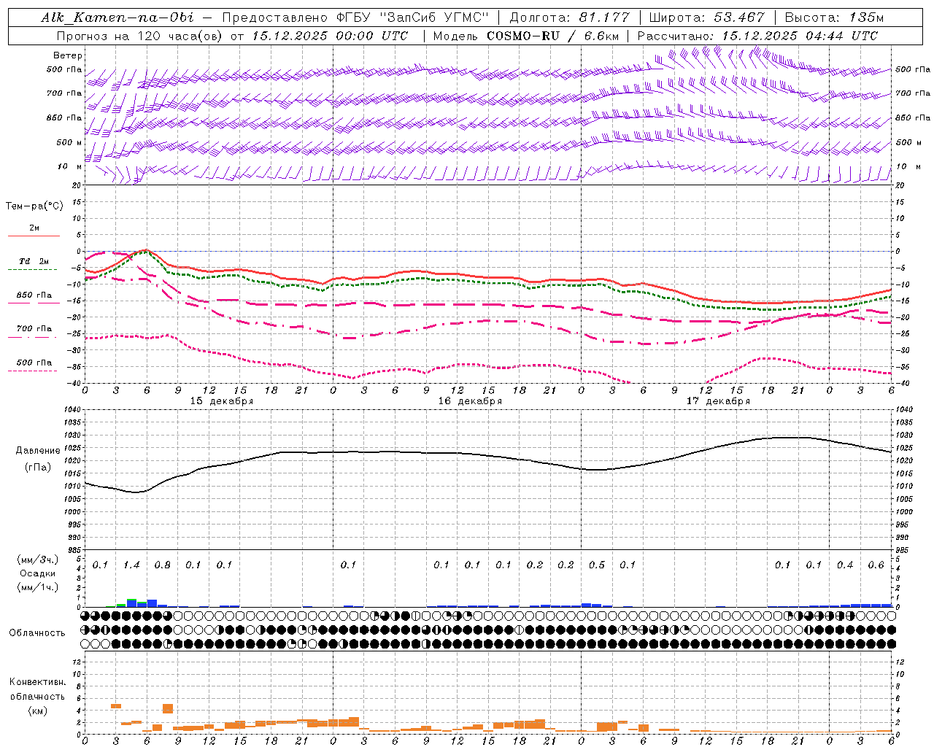Image resolution: width=934 pixels, height=747 pixels.
Task: Click the 'Конвективн.' chart label
Action: (x=37, y=682)
